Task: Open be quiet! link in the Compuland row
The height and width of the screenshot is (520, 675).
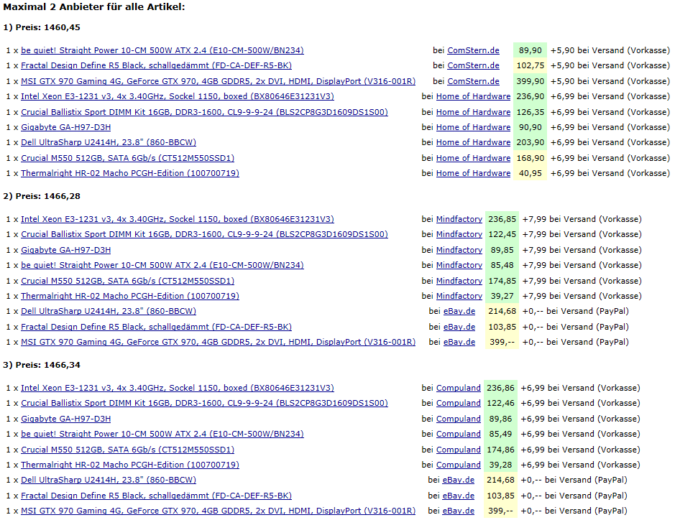Action: click(x=162, y=434)
